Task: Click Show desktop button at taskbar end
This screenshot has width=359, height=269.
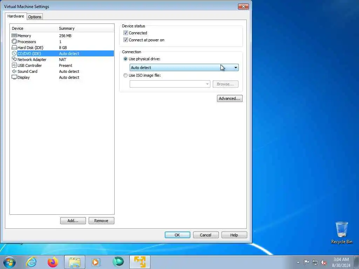Action: pos(357,262)
